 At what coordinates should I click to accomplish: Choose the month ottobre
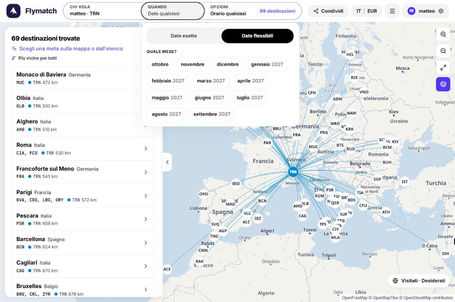[160, 64]
